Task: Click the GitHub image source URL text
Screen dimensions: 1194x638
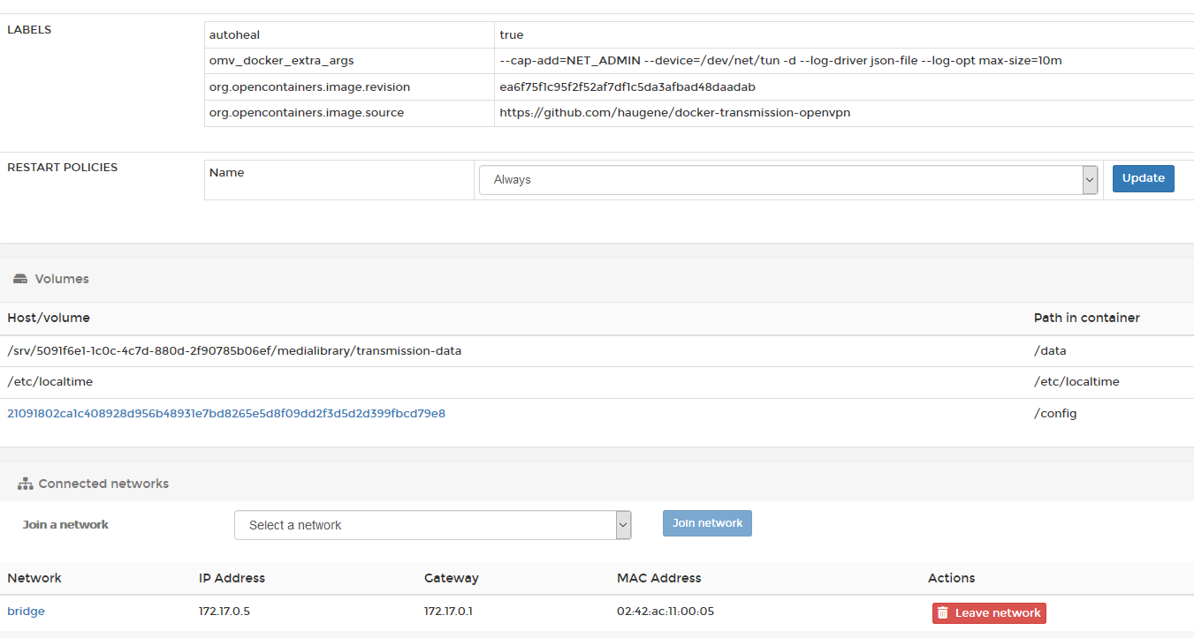Action: [x=674, y=112]
